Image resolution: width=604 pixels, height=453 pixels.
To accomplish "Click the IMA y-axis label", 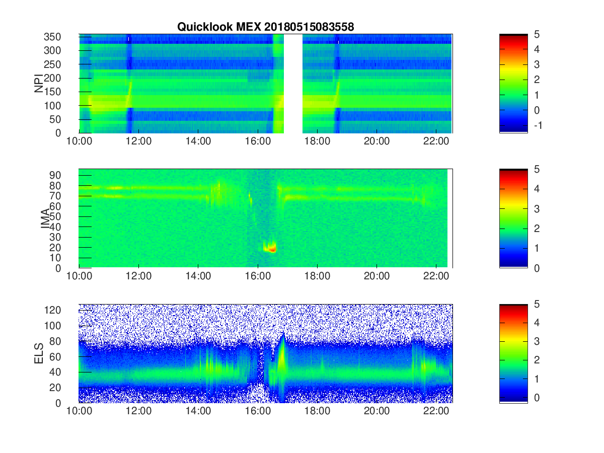I will pyautogui.click(x=45, y=219).
